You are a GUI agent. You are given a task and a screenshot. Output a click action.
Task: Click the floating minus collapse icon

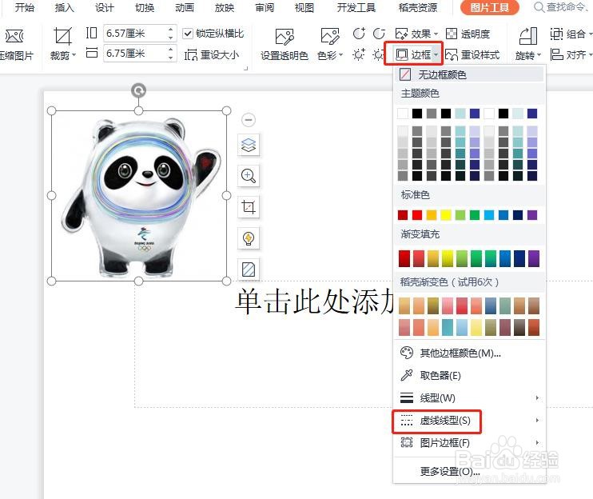[249, 120]
